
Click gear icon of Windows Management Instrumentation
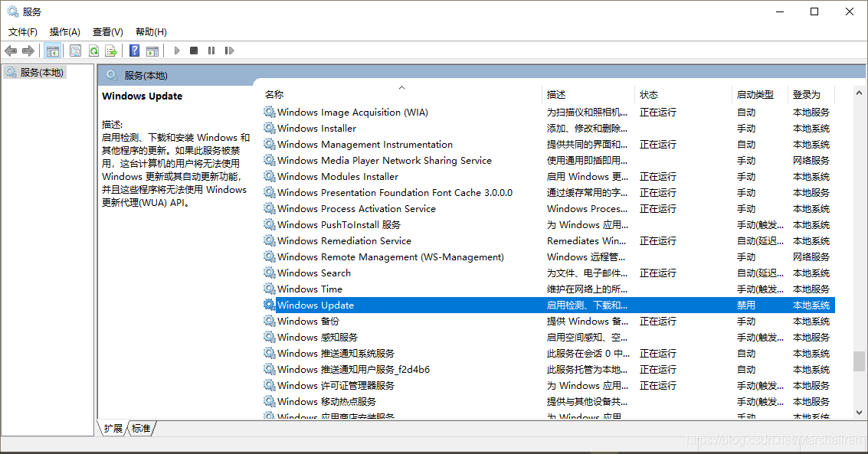pos(269,145)
